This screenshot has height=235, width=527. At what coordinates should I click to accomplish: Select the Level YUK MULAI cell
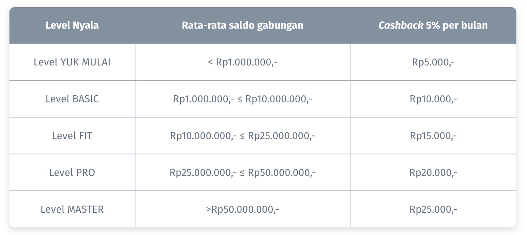pyautogui.click(x=72, y=62)
